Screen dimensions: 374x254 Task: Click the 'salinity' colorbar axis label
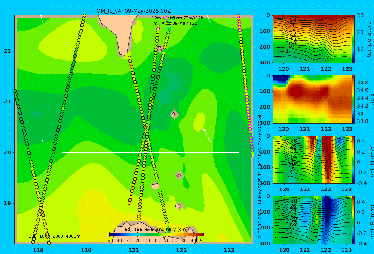tap(372, 99)
